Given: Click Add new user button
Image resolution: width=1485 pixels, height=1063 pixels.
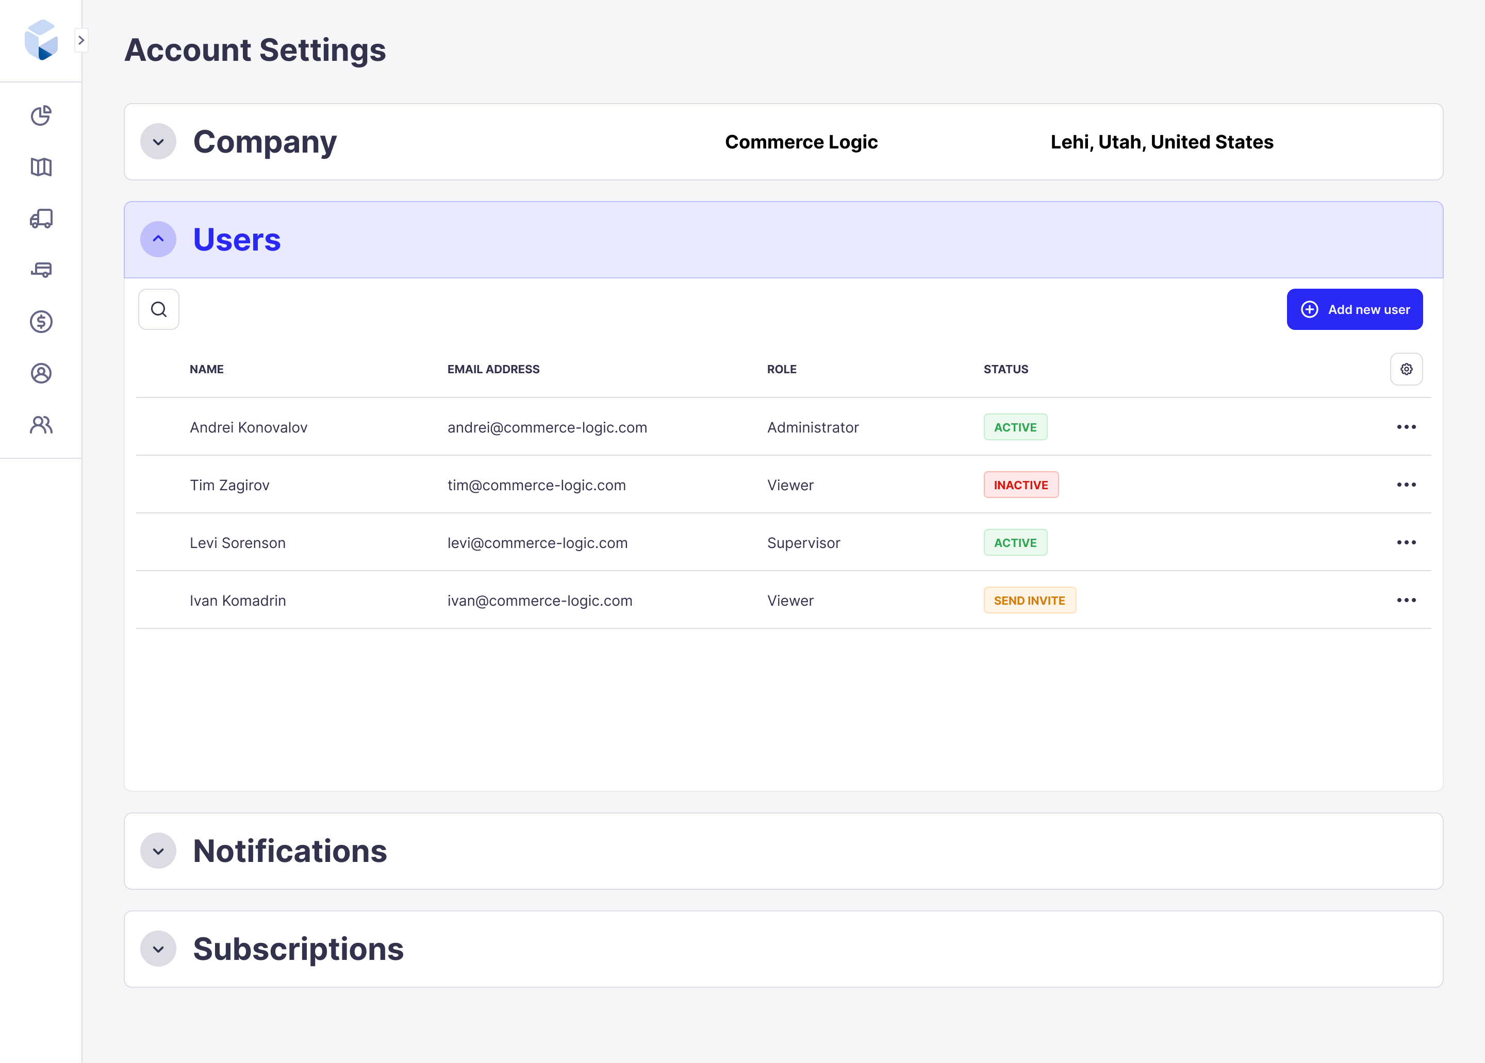Looking at the screenshot, I should [x=1355, y=309].
